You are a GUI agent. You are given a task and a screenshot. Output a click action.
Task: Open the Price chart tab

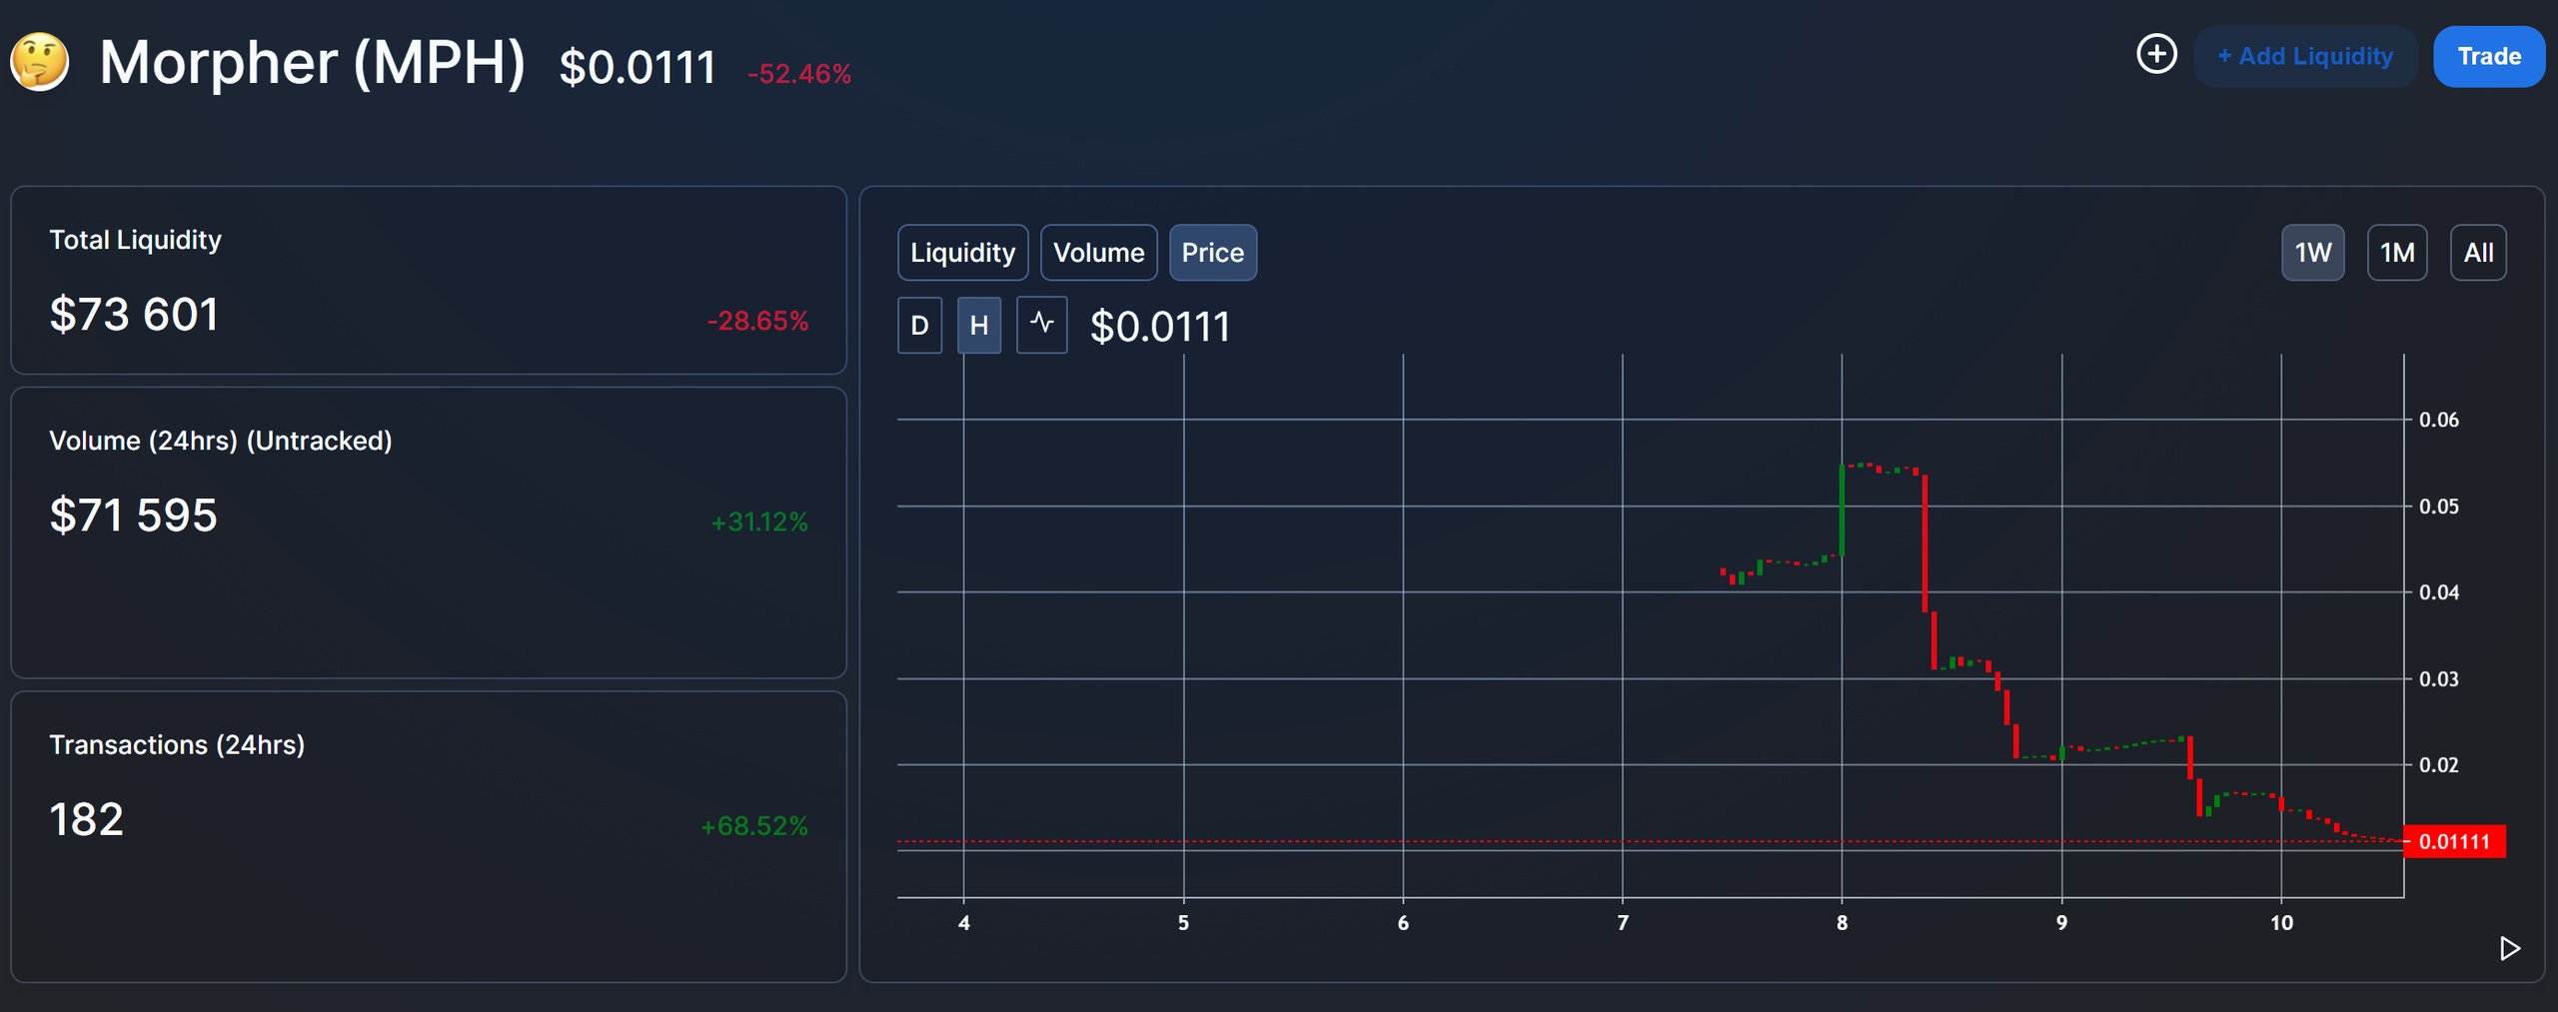[1213, 253]
